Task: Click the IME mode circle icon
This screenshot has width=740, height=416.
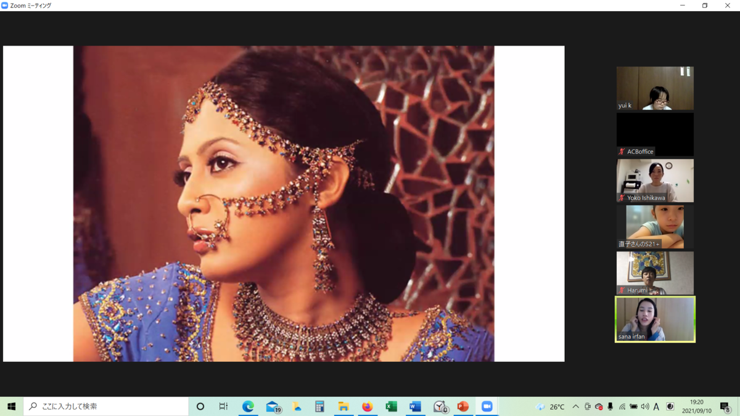Action: point(670,407)
